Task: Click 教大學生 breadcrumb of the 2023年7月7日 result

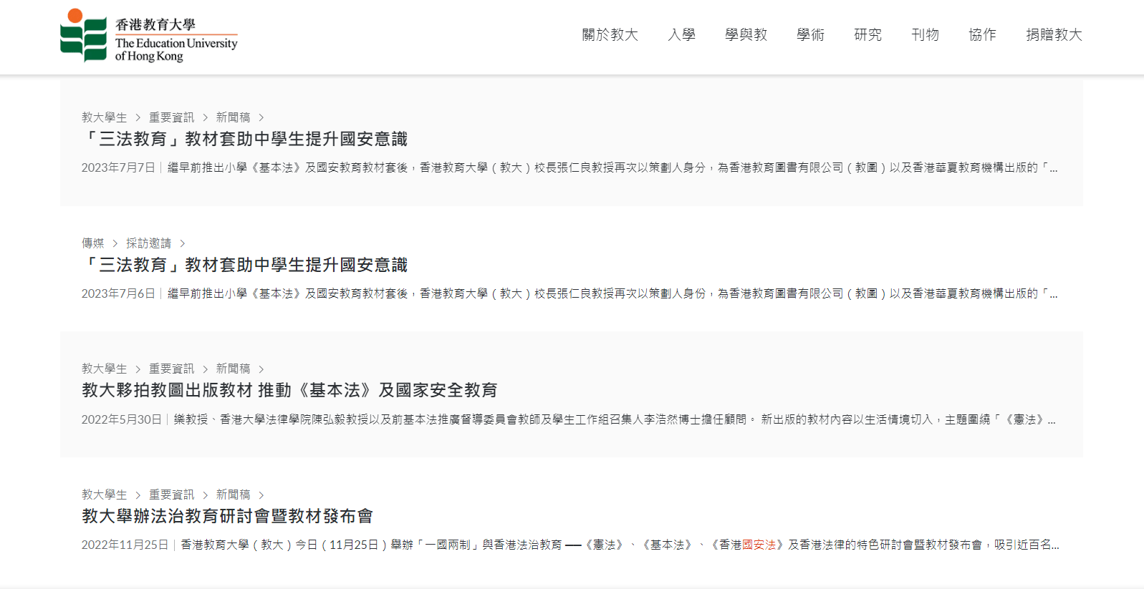Action: click(x=104, y=117)
